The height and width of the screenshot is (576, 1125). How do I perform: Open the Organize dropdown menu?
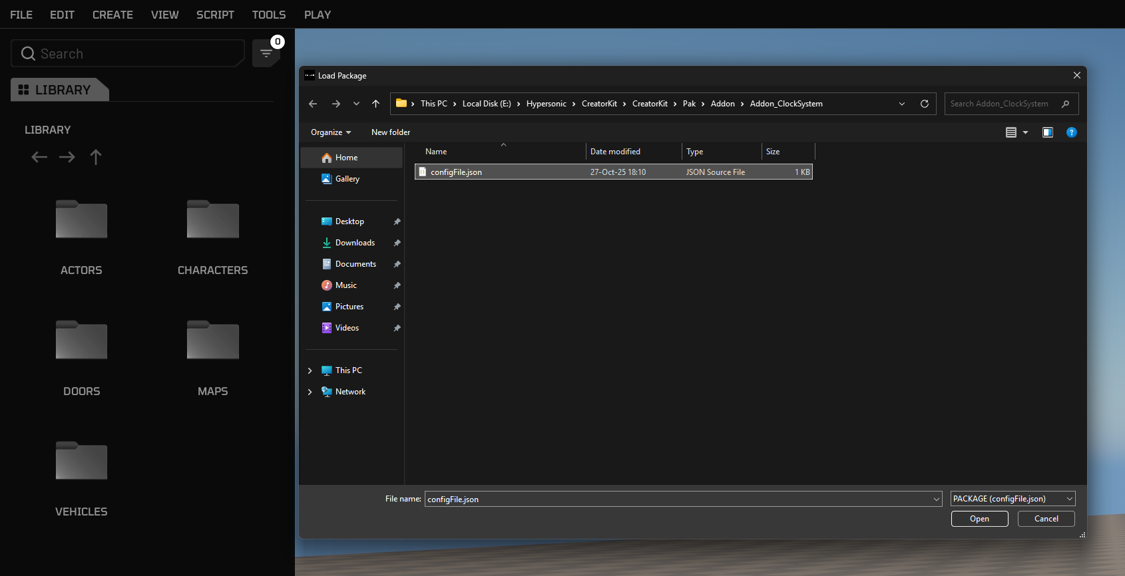[x=331, y=132]
